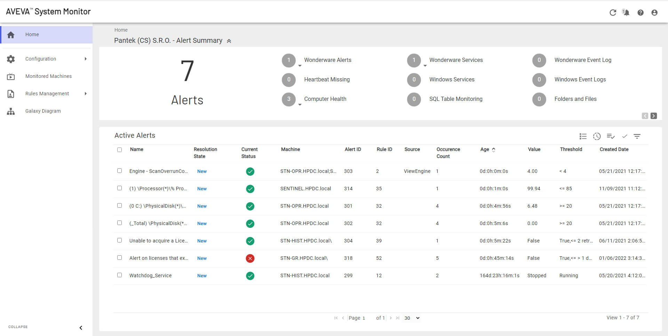668x336 pixels.
Task: Expand the Configuration submenu arrow
Action: (x=86, y=59)
